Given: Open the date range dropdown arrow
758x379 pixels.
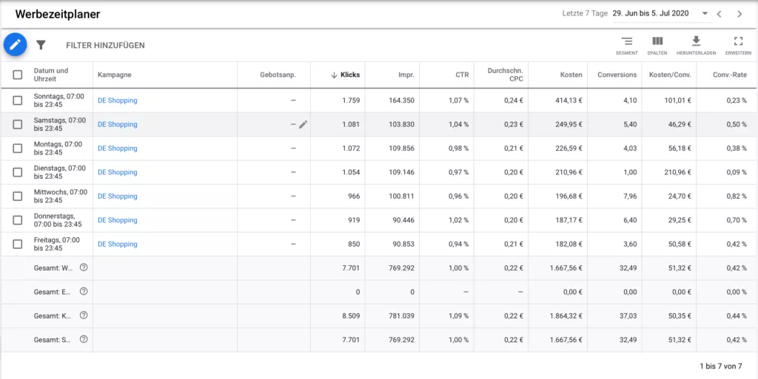Looking at the screenshot, I should [705, 13].
